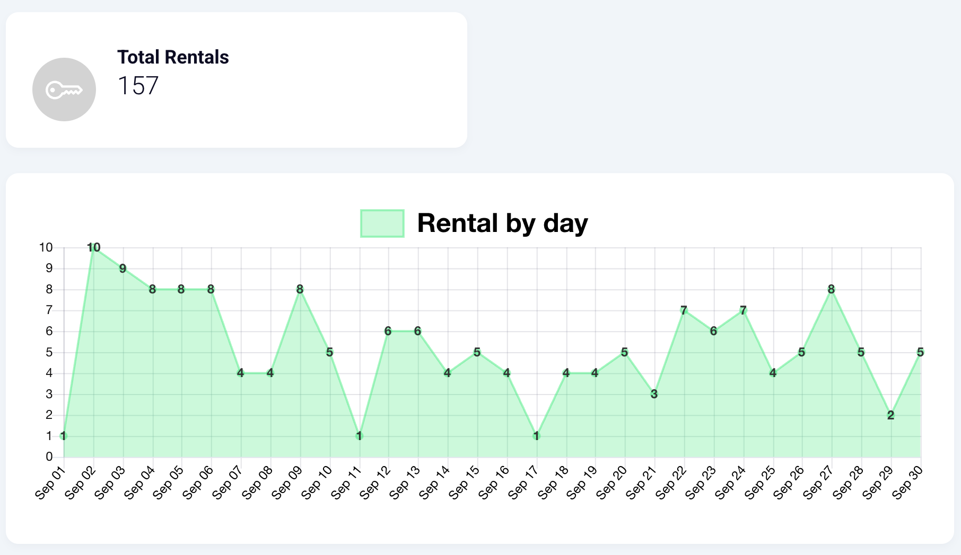Click the Total Rentals heading
This screenshot has width=961, height=555.
pos(173,57)
